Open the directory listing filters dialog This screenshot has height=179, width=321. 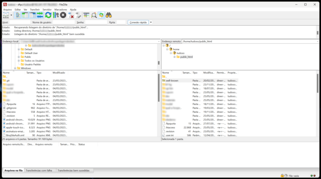click(86, 15)
